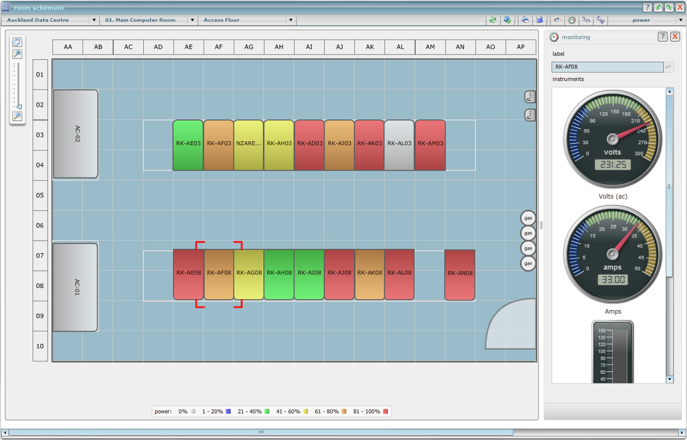
Task: Select the AC-02 air conditioning unit
Action: pos(76,134)
